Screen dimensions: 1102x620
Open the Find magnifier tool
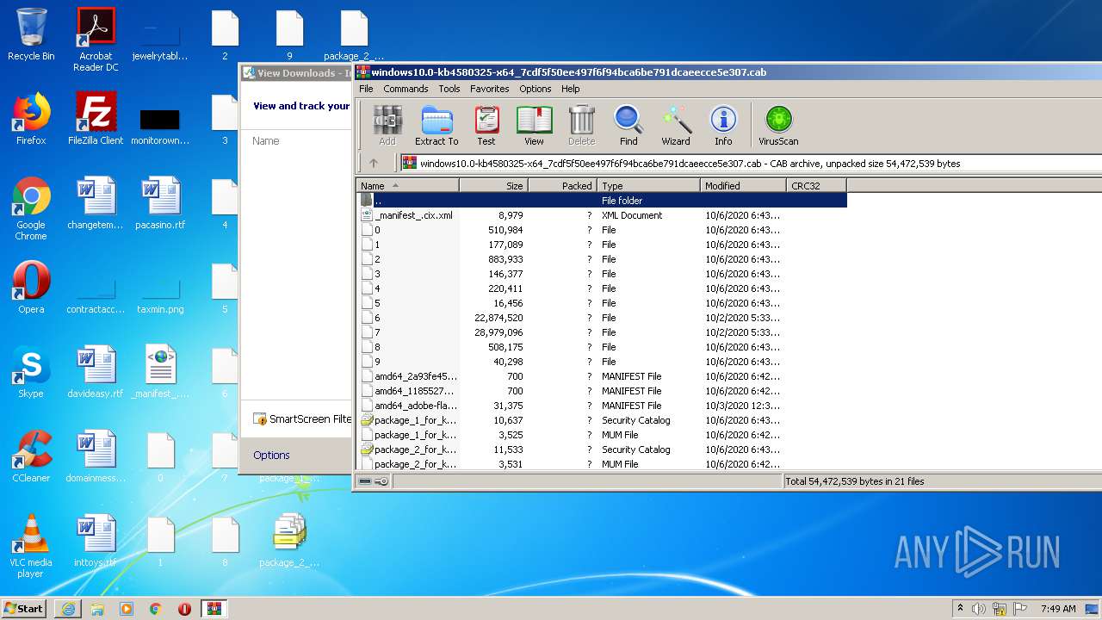tap(628, 126)
